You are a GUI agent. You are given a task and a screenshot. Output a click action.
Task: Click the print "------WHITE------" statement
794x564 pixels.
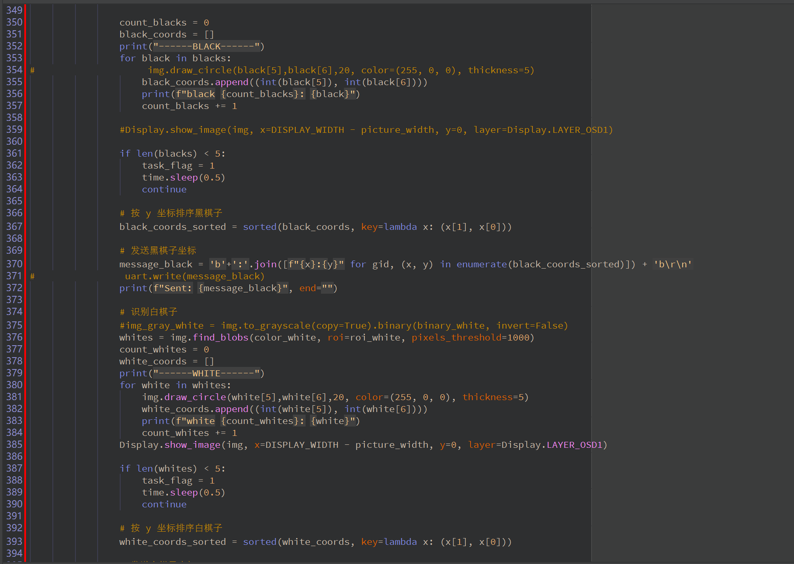tap(192, 373)
